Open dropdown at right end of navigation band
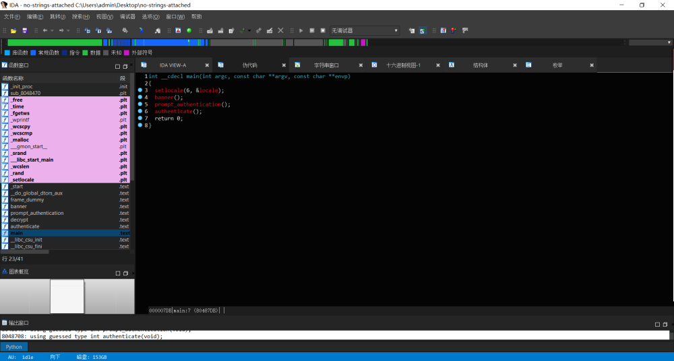The width and height of the screenshot is (674, 361). [x=669, y=42]
